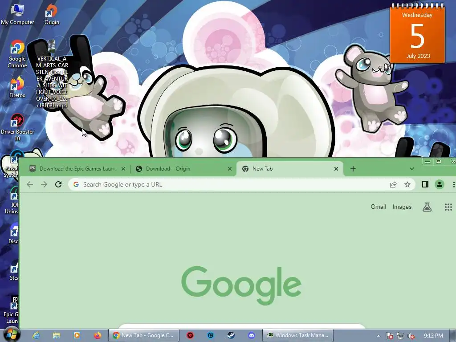Open the Images link

(x=402, y=207)
